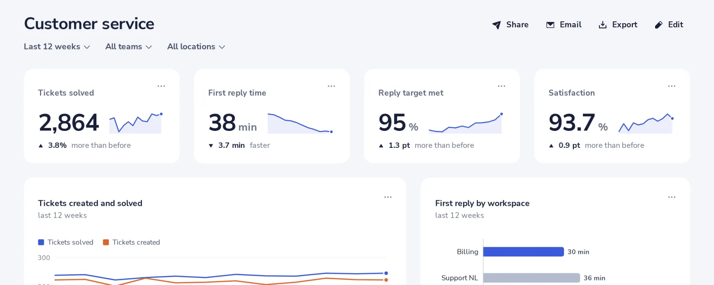Click the Tickets created and solved heading
The width and height of the screenshot is (714, 285).
tap(90, 203)
